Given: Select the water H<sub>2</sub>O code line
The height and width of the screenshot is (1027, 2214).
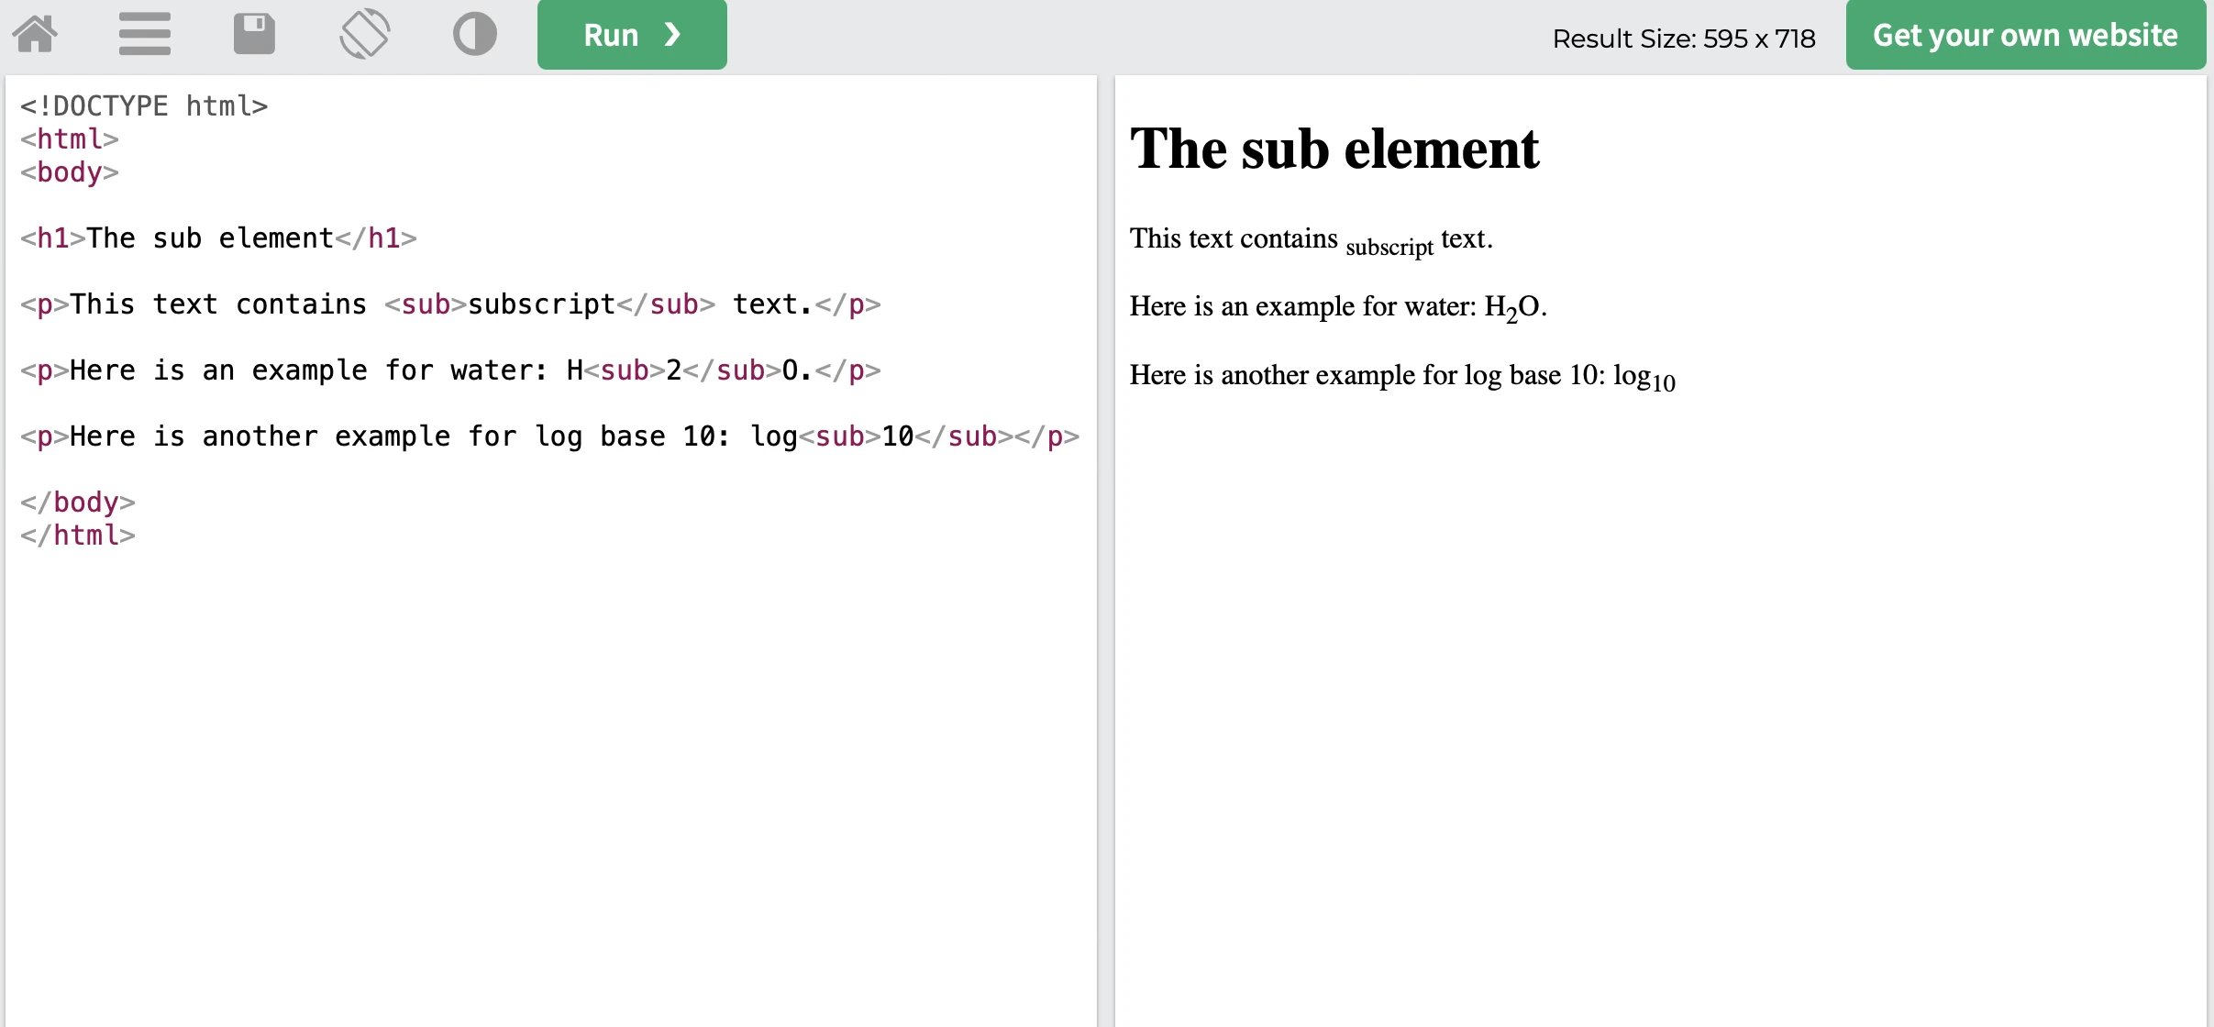Looking at the screenshot, I should (450, 370).
